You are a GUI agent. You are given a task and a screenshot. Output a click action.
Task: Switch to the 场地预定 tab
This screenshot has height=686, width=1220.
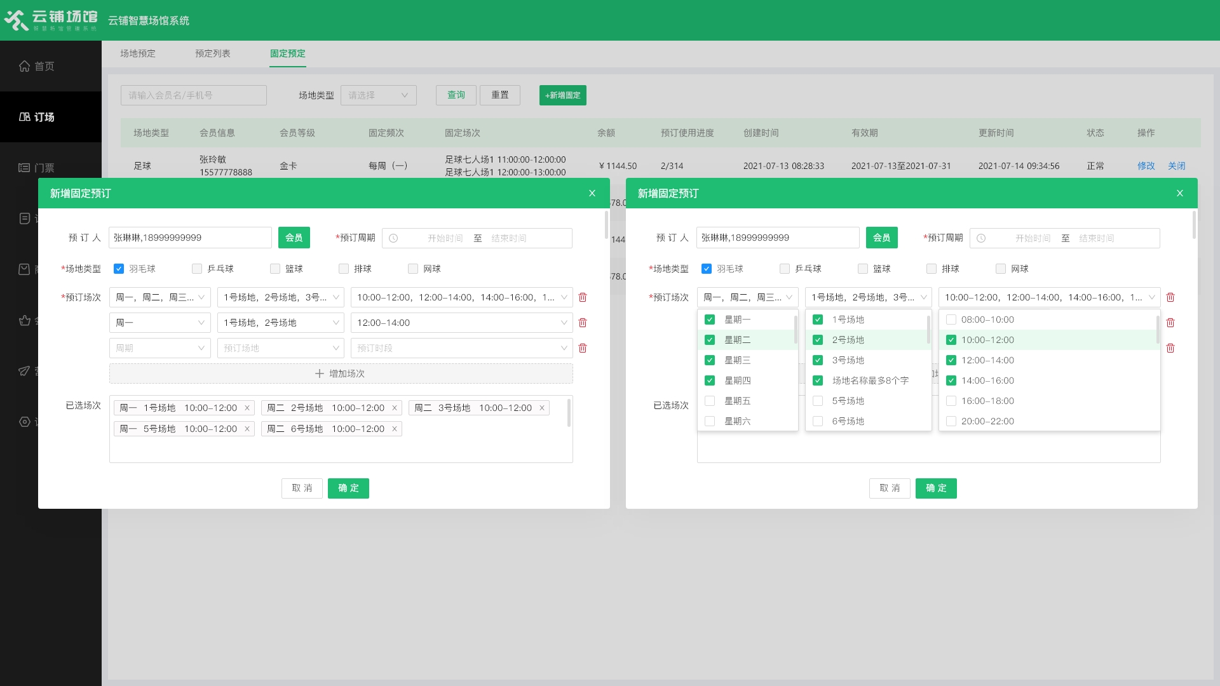pos(138,53)
